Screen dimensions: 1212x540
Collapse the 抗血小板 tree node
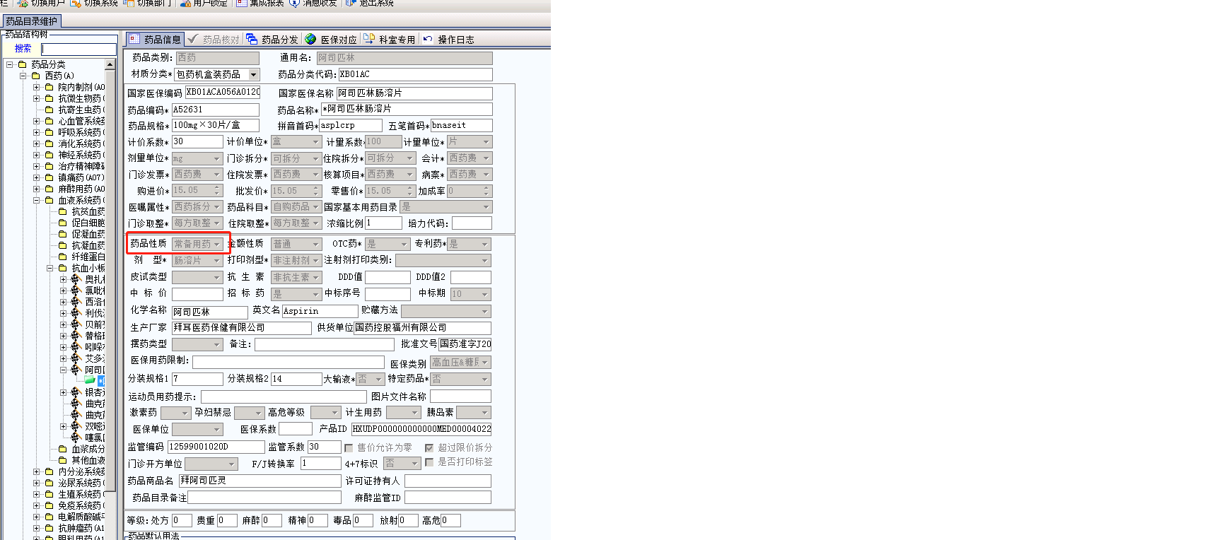coord(50,268)
